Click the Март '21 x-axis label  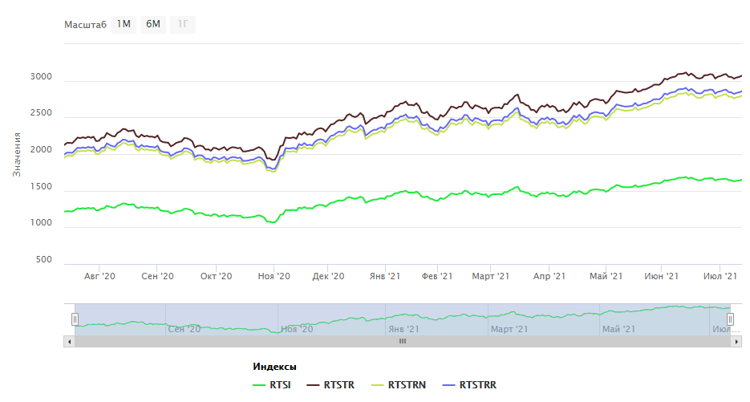coord(491,276)
